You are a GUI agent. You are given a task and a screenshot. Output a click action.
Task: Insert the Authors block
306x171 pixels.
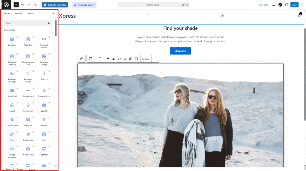[x=44, y=76]
